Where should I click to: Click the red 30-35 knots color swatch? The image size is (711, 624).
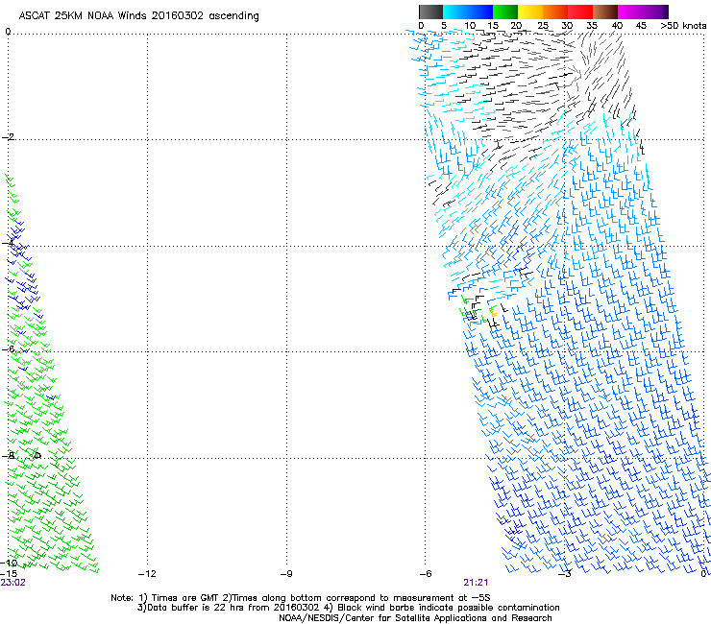580,12
